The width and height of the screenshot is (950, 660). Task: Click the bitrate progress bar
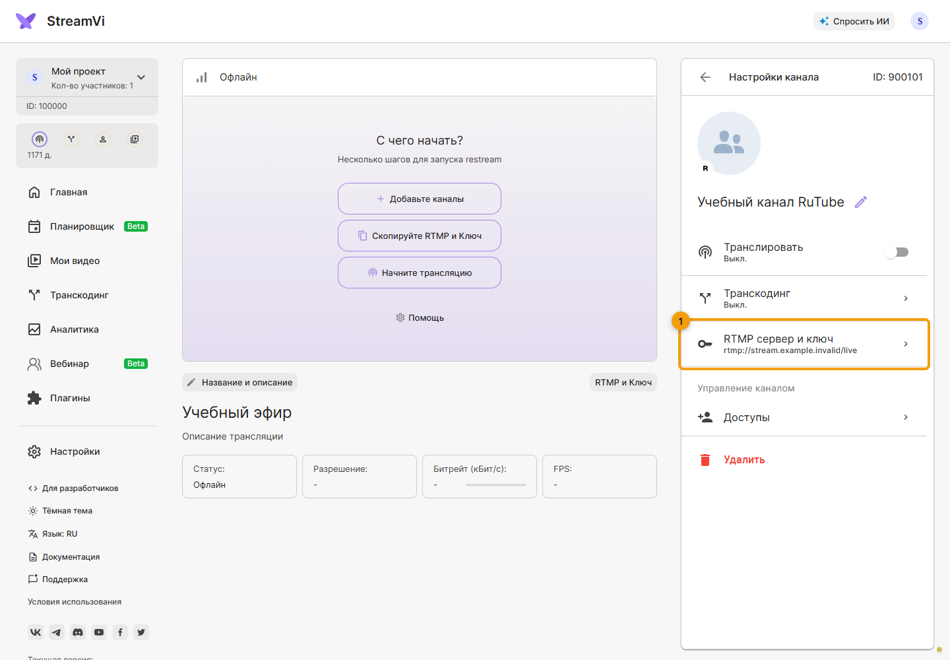[495, 485]
